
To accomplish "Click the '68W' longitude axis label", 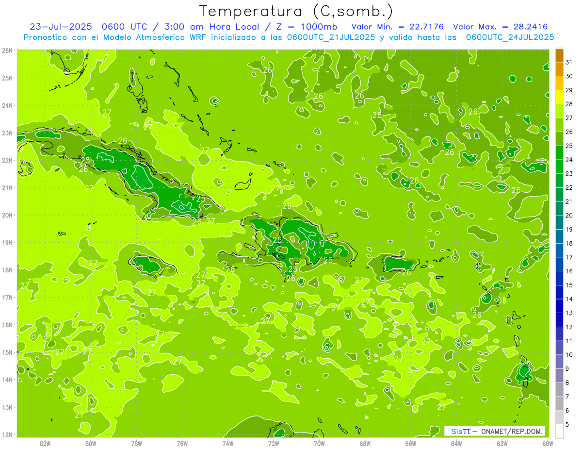I will tap(365, 443).
